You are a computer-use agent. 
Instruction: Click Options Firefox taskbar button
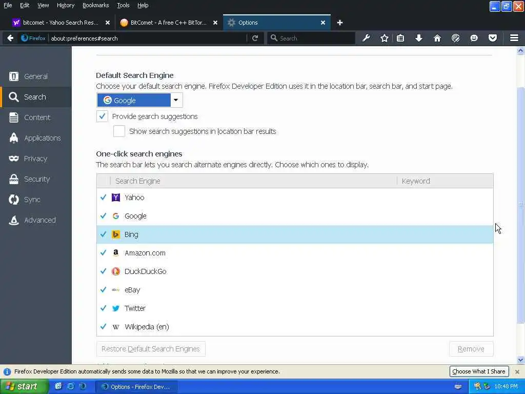tap(136, 387)
